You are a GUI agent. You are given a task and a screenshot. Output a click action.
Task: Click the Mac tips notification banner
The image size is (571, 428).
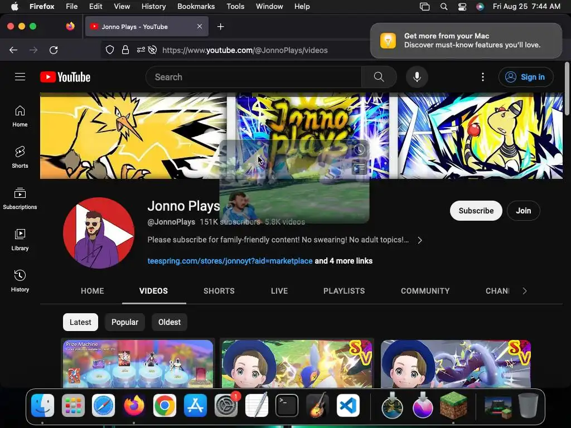pyautogui.click(x=466, y=40)
